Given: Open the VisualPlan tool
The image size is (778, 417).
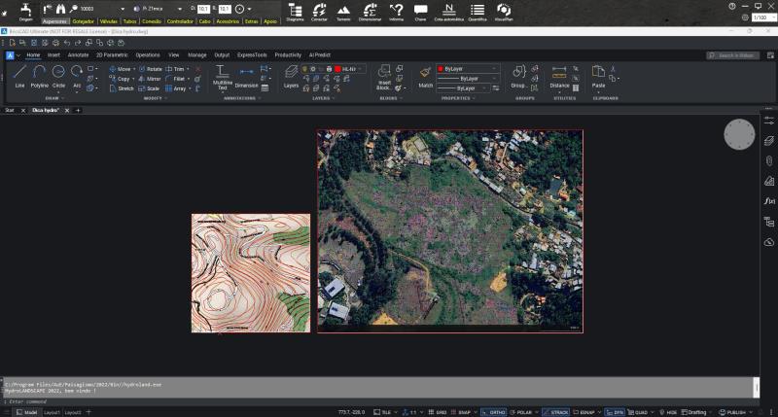Looking at the screenshot, I should click(x=504, y=10).
